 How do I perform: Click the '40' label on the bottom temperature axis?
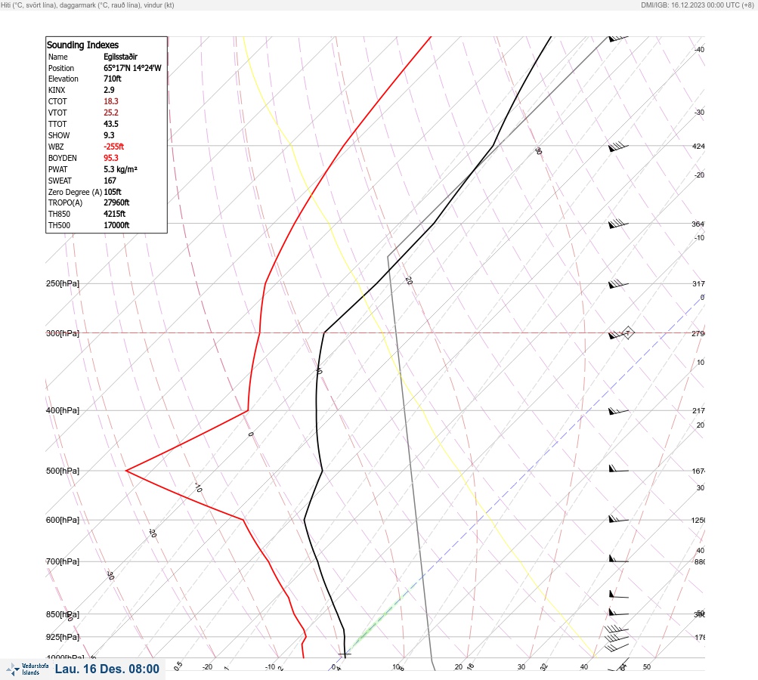584,667
